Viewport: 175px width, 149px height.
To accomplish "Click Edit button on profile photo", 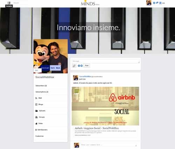I will click(37, 70).
